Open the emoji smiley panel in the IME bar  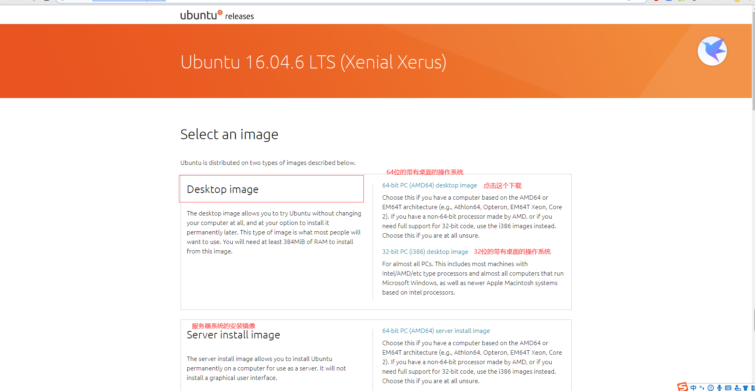[711, 388]
